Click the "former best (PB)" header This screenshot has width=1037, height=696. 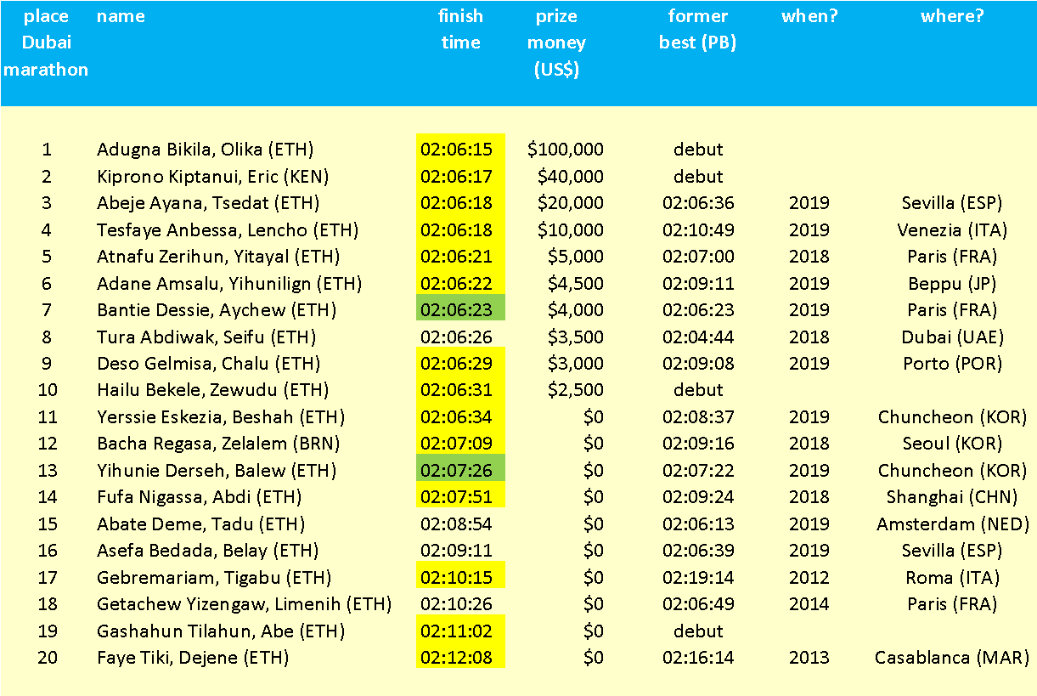[698, 29]
